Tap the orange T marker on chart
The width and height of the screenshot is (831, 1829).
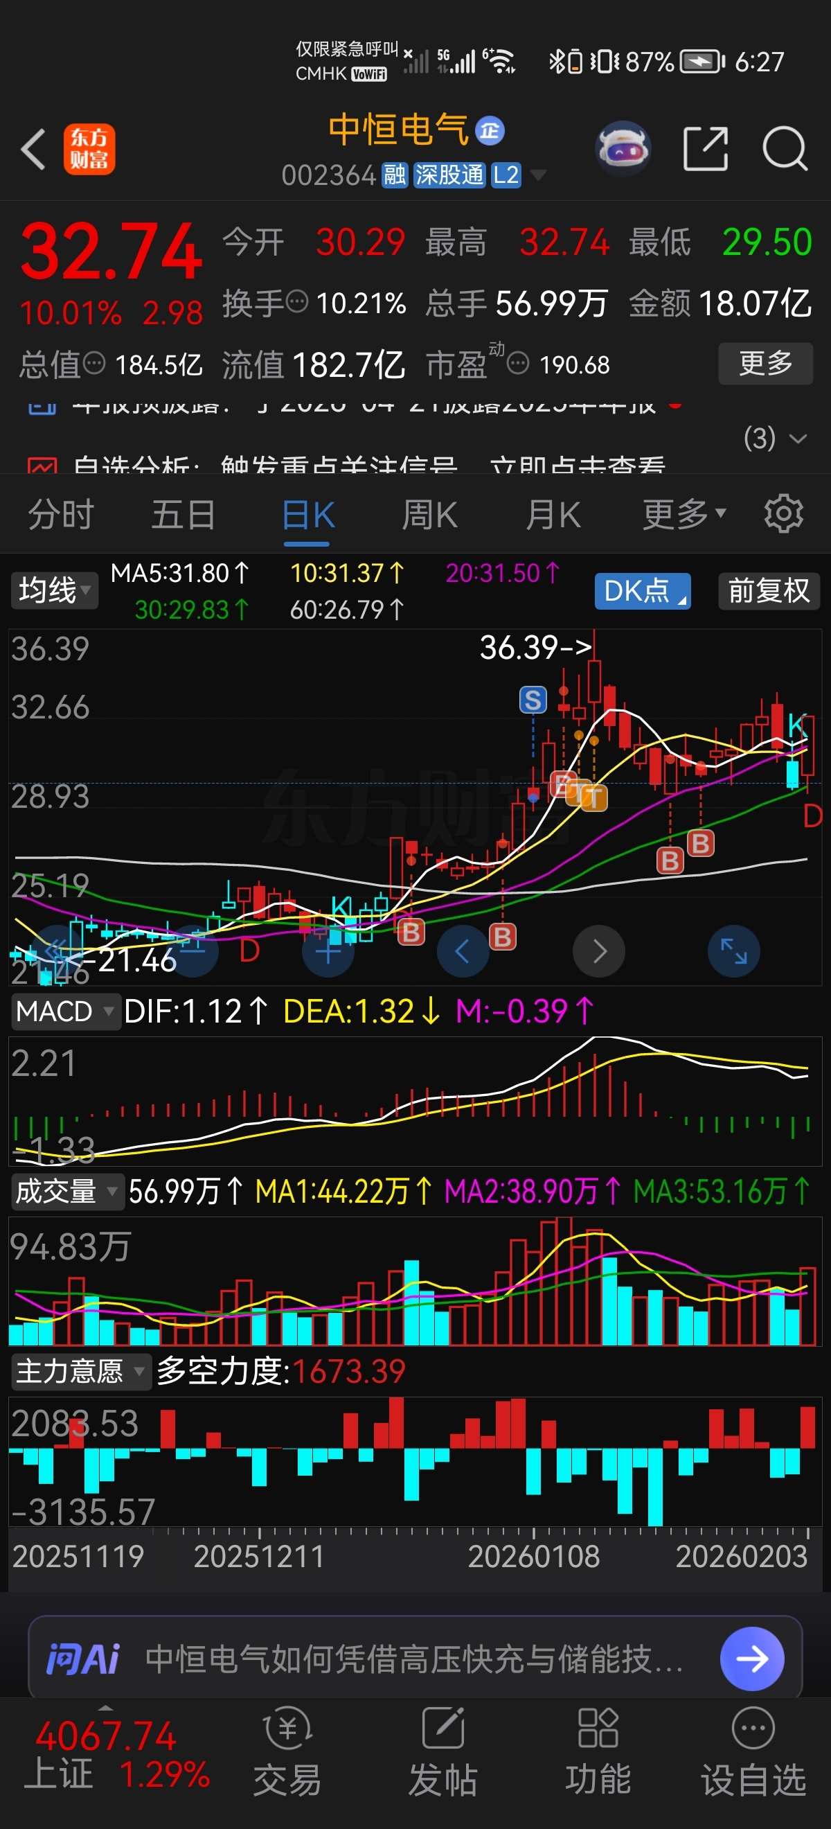[x=593, y=797]
